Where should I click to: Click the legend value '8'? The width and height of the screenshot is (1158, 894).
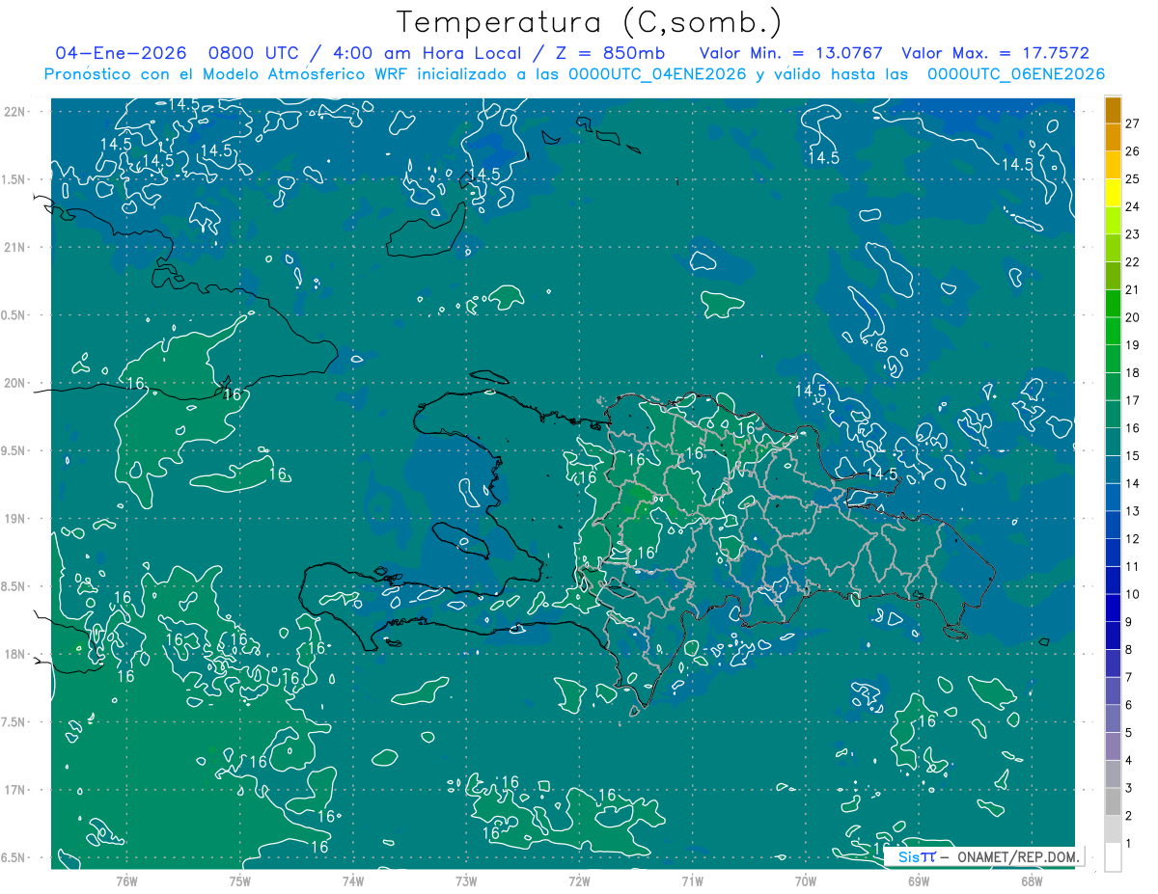coord(1129,650)
